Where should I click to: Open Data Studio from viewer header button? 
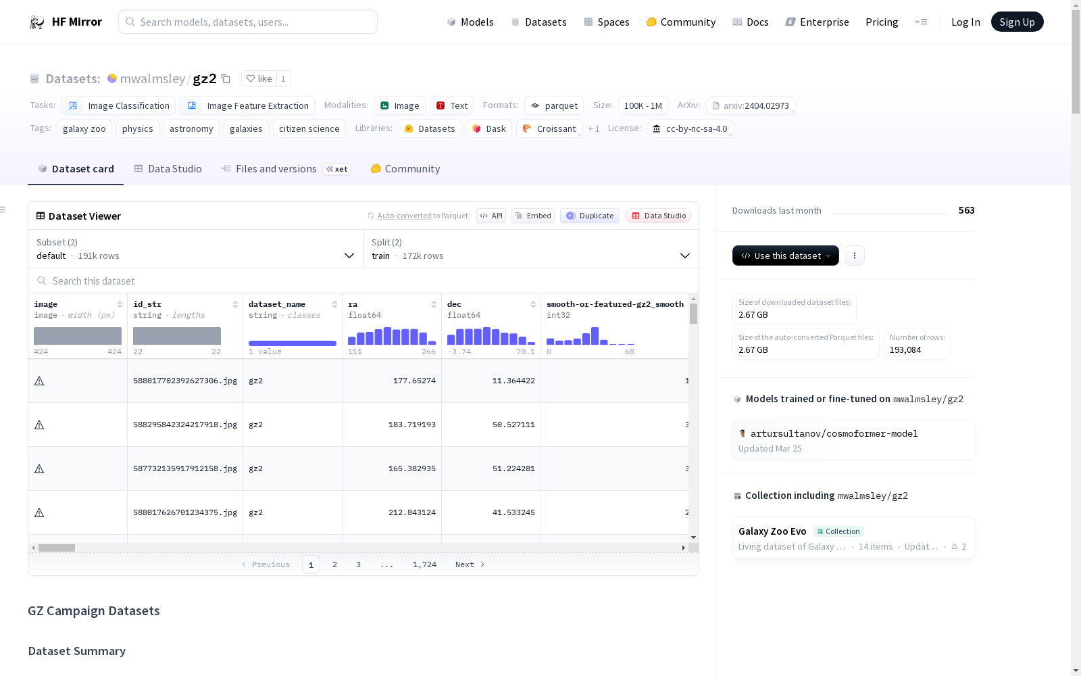(x=659, y=216)
